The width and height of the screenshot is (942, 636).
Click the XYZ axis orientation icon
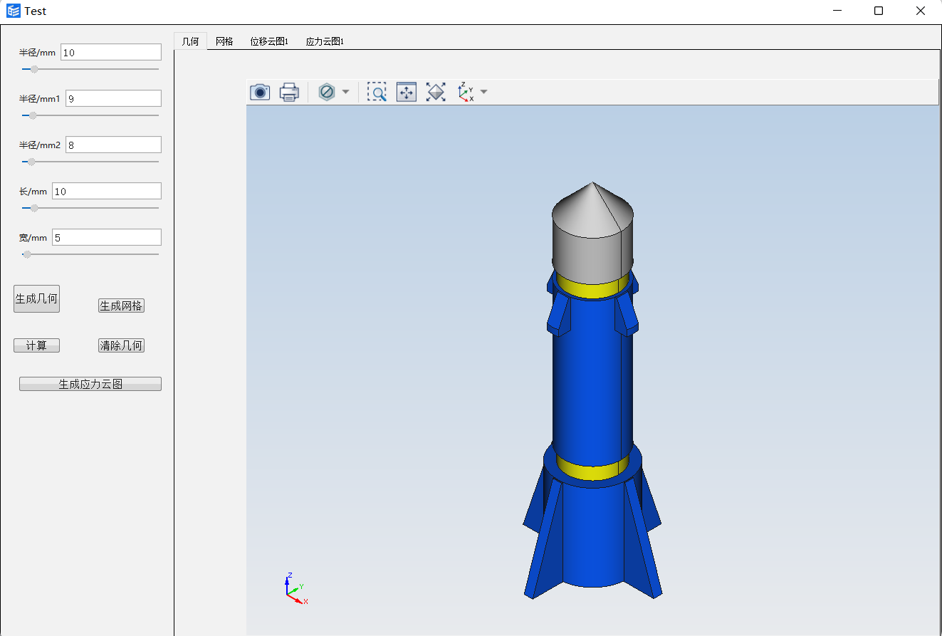(x=466, y=92)
